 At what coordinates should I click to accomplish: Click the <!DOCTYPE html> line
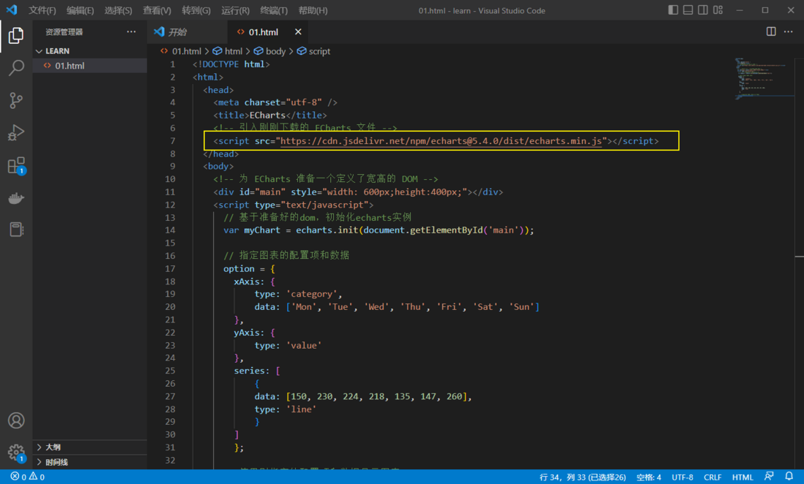coord(231,64)
